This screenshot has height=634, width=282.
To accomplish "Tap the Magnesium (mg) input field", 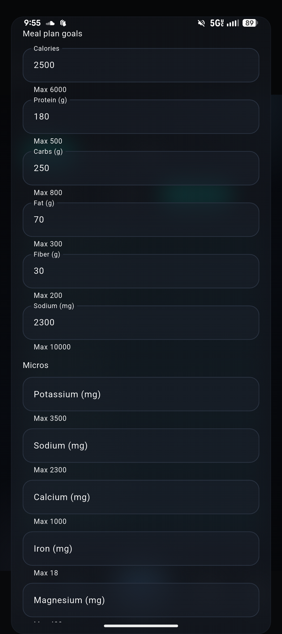I will click(141, 600).
